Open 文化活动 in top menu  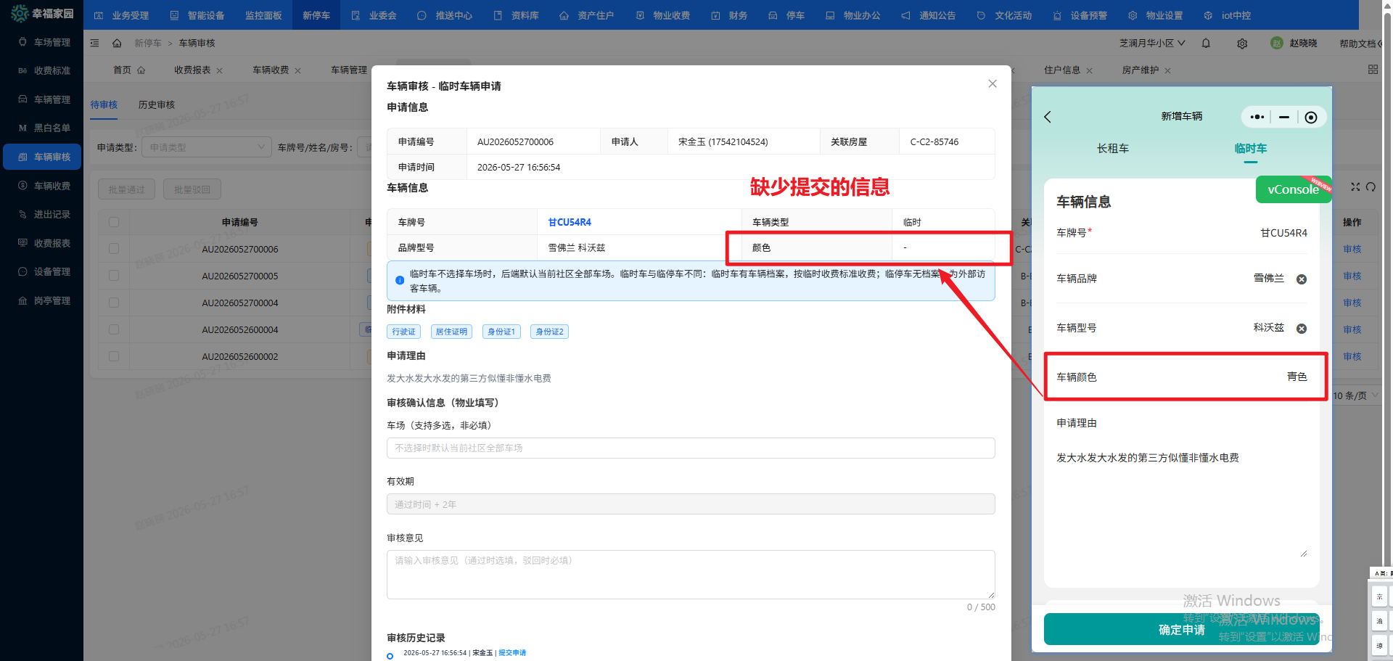pyautogui.click(x=1004, y=15)
